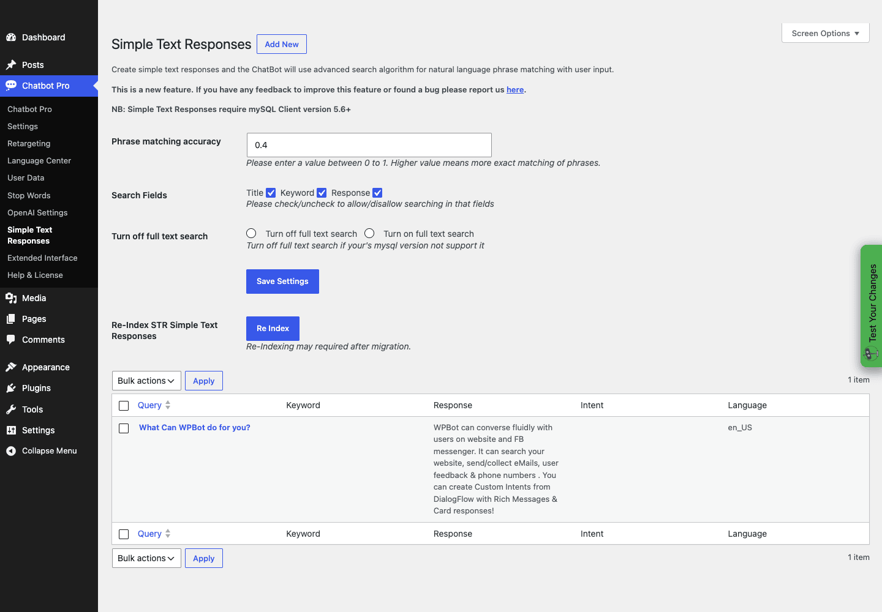This screenshot has height=612, width=882.
Task: Click the Tools wrench icon
Action: [x=11, y=409]
